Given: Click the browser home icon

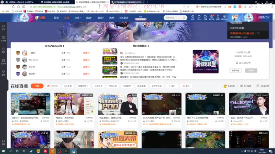Looking at the screenshot, I should 19,7.
